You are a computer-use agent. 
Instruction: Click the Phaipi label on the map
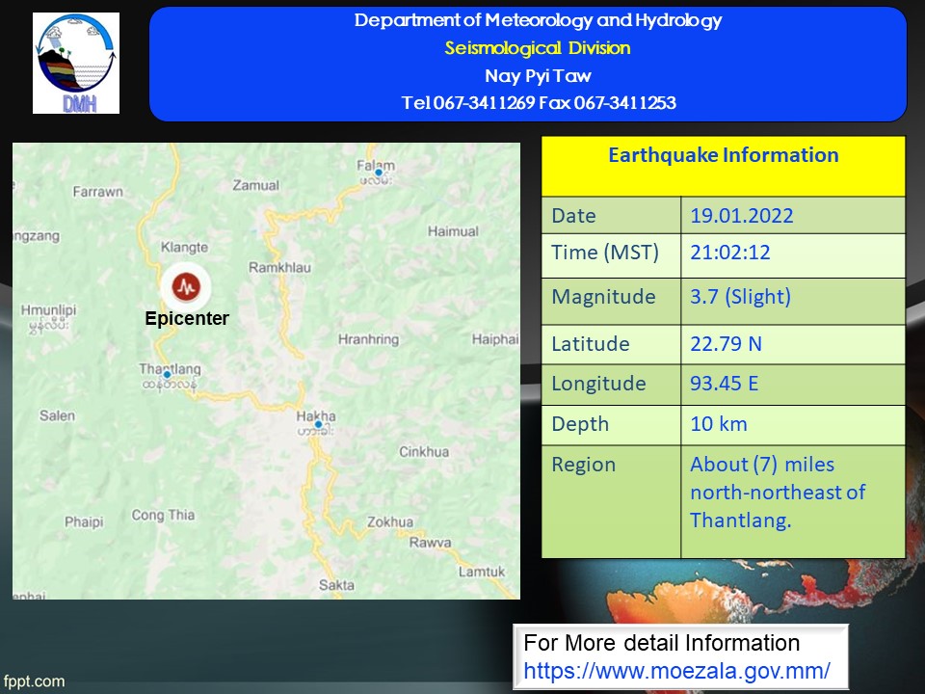point(84,522)
